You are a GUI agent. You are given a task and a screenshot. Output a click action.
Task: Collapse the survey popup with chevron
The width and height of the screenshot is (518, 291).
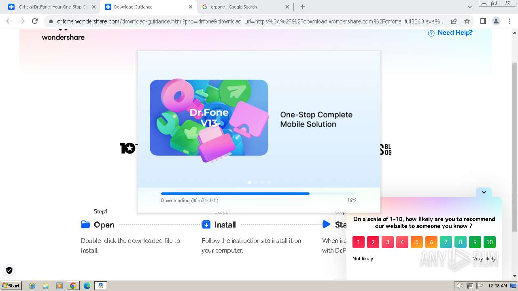(x=484, y=192)
